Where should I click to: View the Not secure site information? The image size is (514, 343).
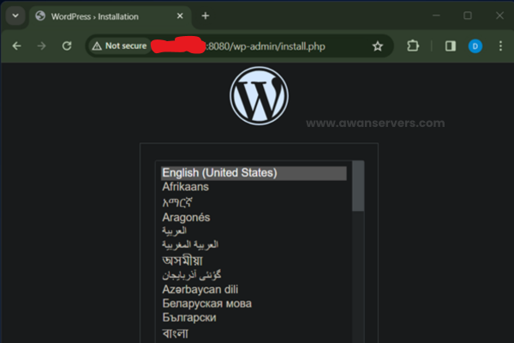click(x=120, y=46)
